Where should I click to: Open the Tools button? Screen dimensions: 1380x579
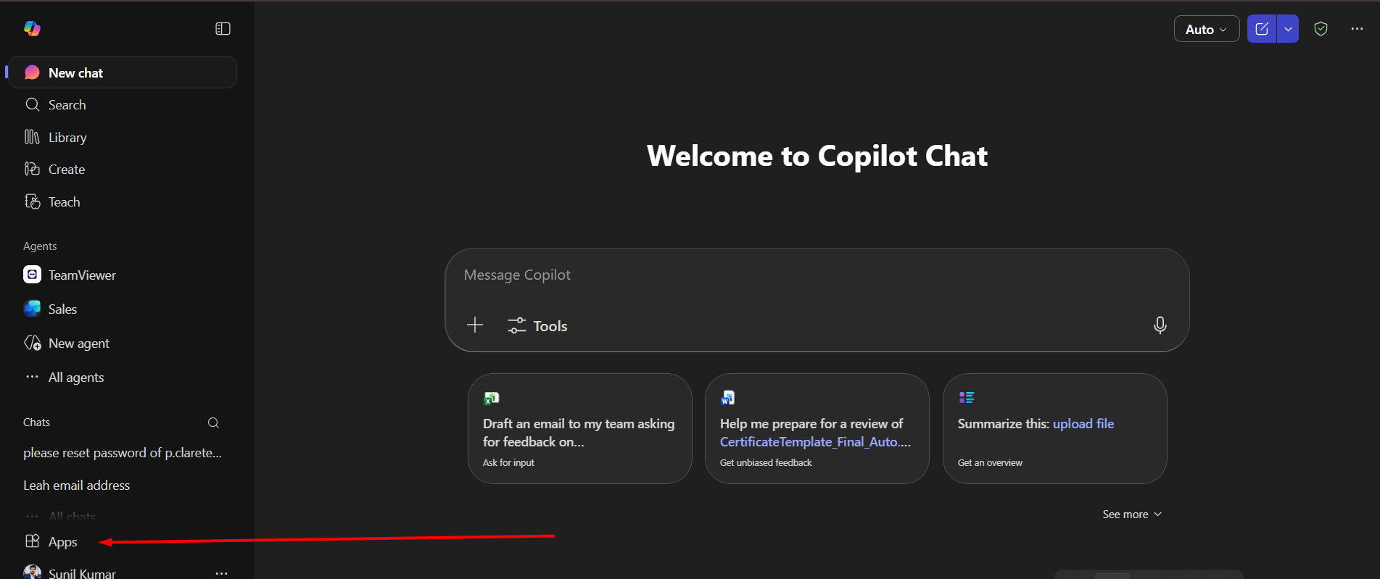[537, 326]
